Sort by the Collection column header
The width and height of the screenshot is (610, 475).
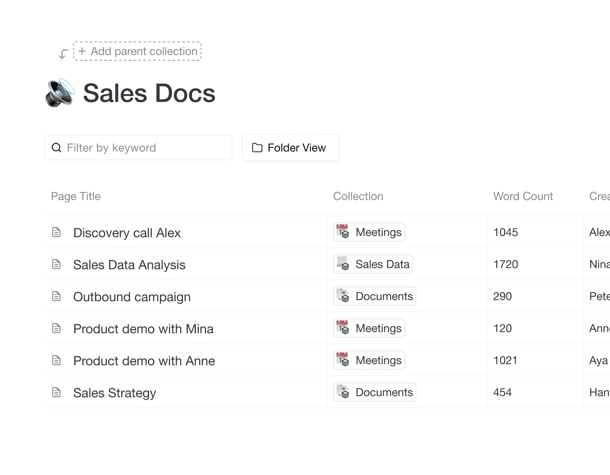click(x=358, y=196)
